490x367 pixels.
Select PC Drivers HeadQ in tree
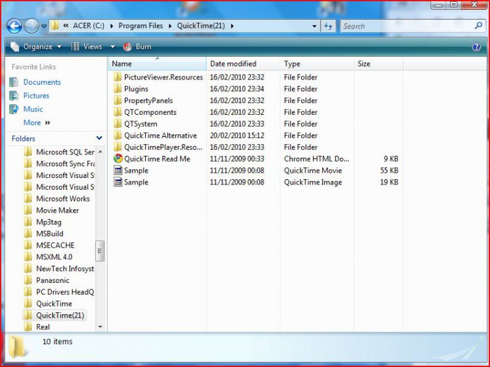[x=65, y=292]
